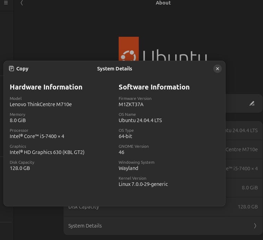Click the 8.0 GiB value in the About list
Image resolution: width=263 pixels, height=240 pixels.
click(x=250, y=188)
